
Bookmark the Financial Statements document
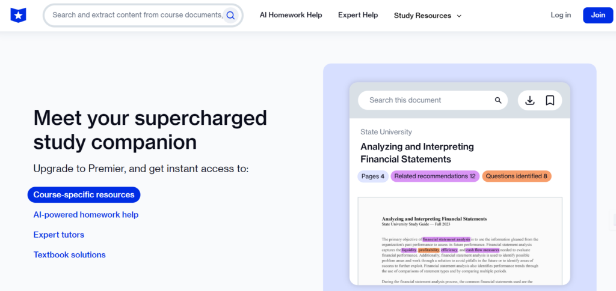550,100
